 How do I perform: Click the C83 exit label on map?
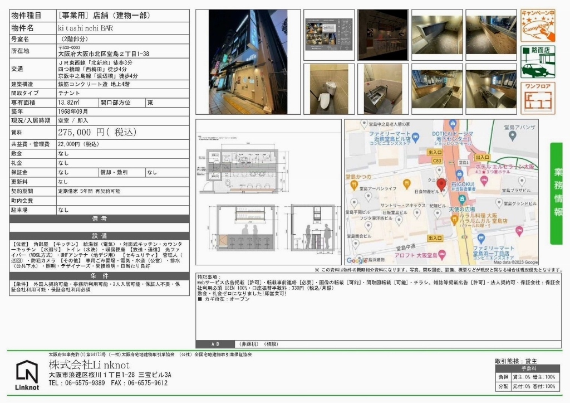click(x=437, y=161)
